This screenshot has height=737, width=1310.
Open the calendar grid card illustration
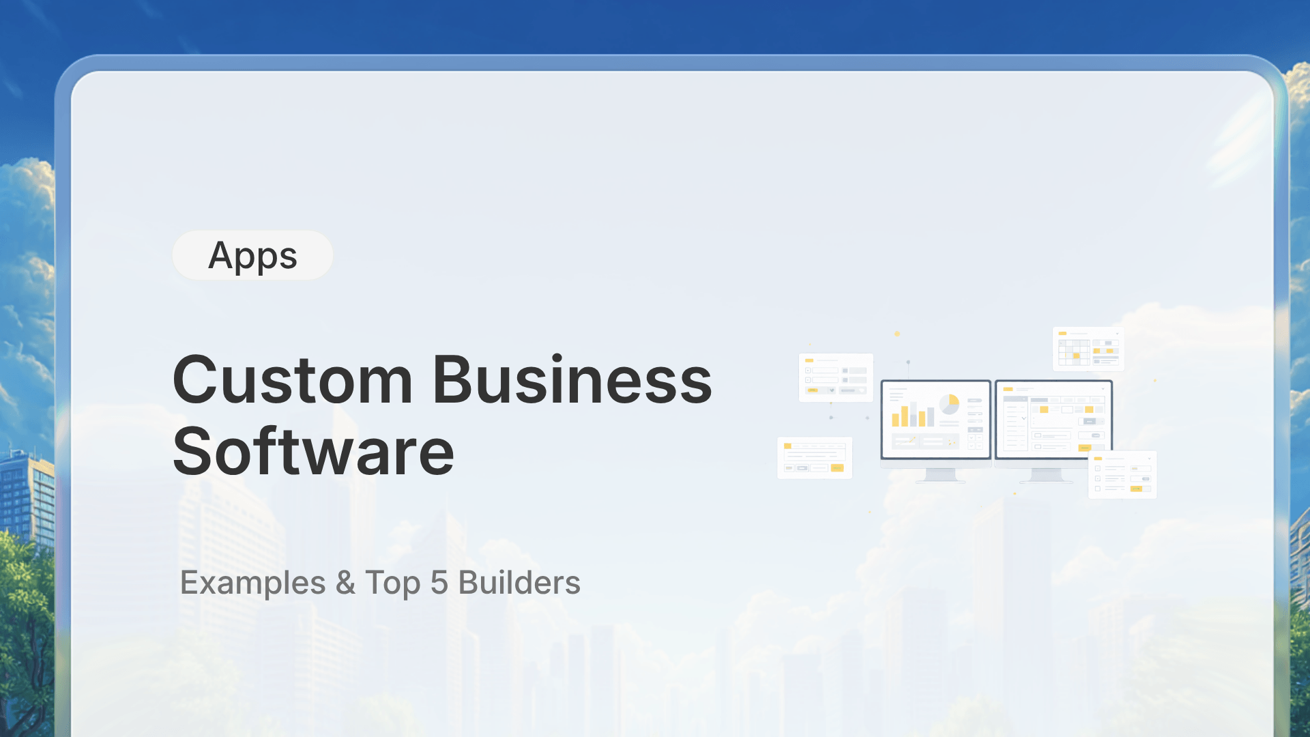point(1088,349)
